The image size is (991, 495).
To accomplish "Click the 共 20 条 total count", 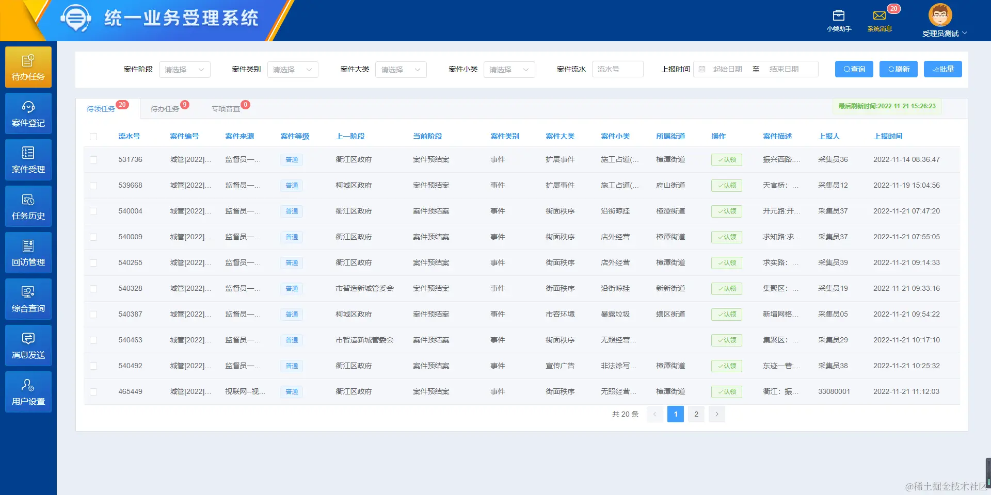I will 625,414.
